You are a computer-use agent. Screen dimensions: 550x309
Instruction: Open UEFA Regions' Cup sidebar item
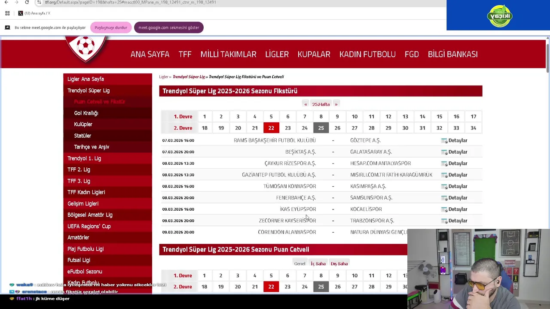107,226
